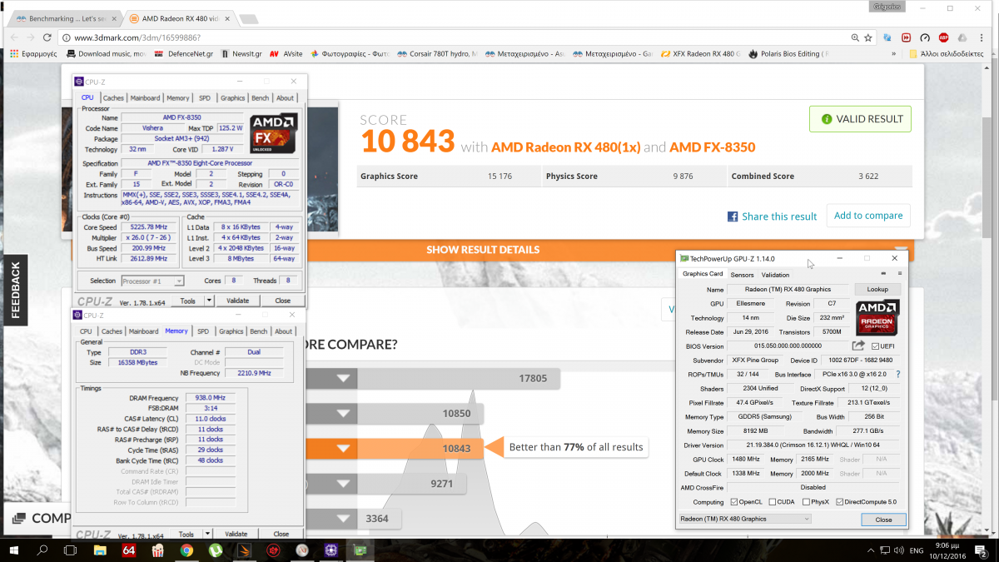Click Chrome's back arrow
This screenshot has width=999, height=562.
coord(13,37)
